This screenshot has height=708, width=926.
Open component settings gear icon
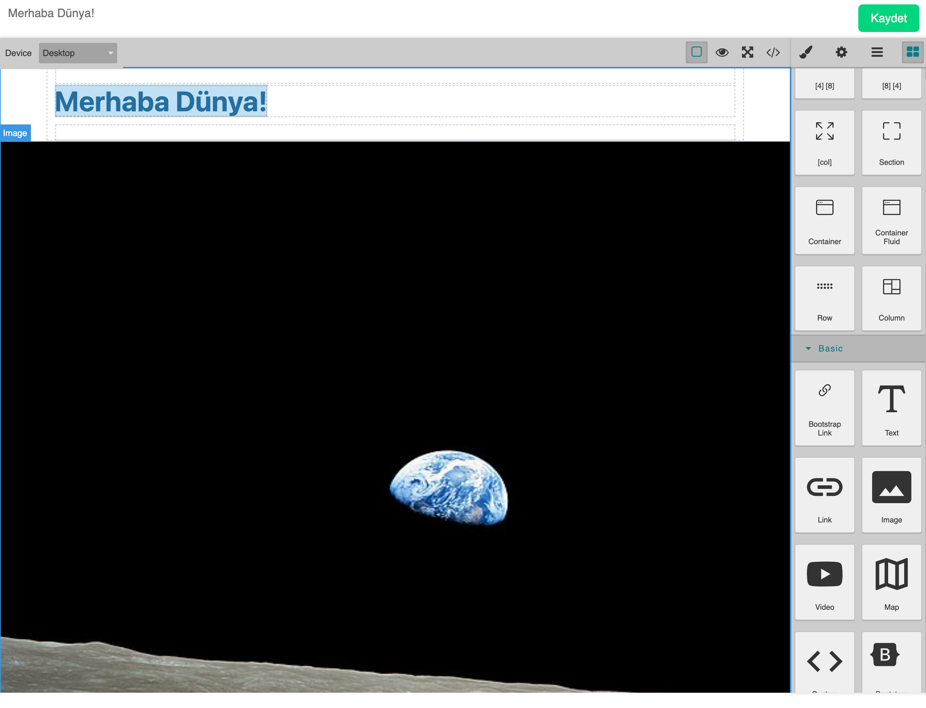tap(841, 52)
